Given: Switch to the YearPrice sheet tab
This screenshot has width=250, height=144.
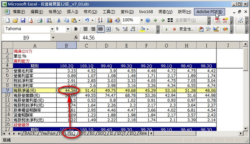Looking at the screenshot, I should (48, 133).
